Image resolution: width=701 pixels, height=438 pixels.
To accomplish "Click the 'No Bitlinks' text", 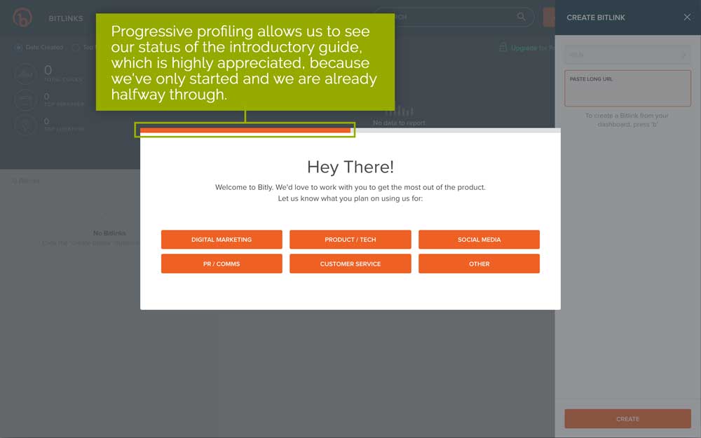I will (109, 233).
